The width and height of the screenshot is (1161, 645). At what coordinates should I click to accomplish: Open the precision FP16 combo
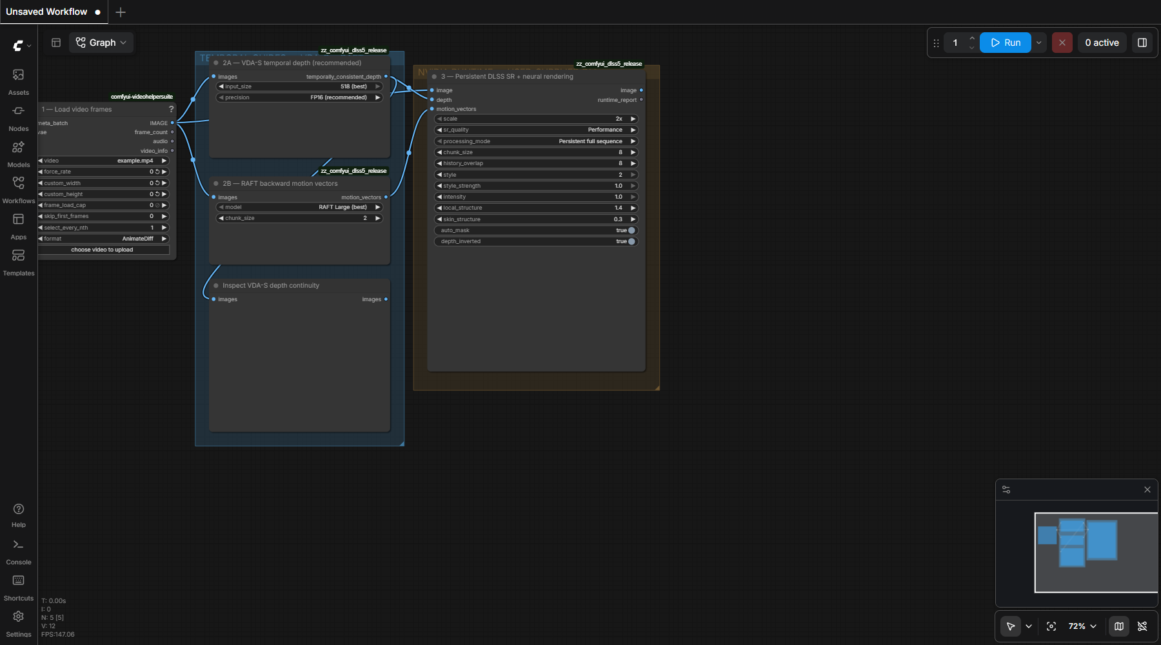click(299, 97)
